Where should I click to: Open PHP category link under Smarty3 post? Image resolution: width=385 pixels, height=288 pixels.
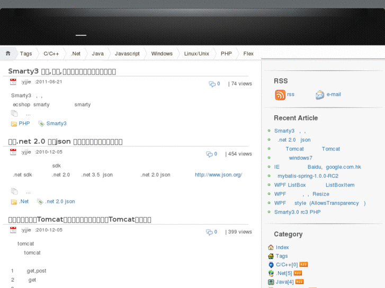(24, 124)
